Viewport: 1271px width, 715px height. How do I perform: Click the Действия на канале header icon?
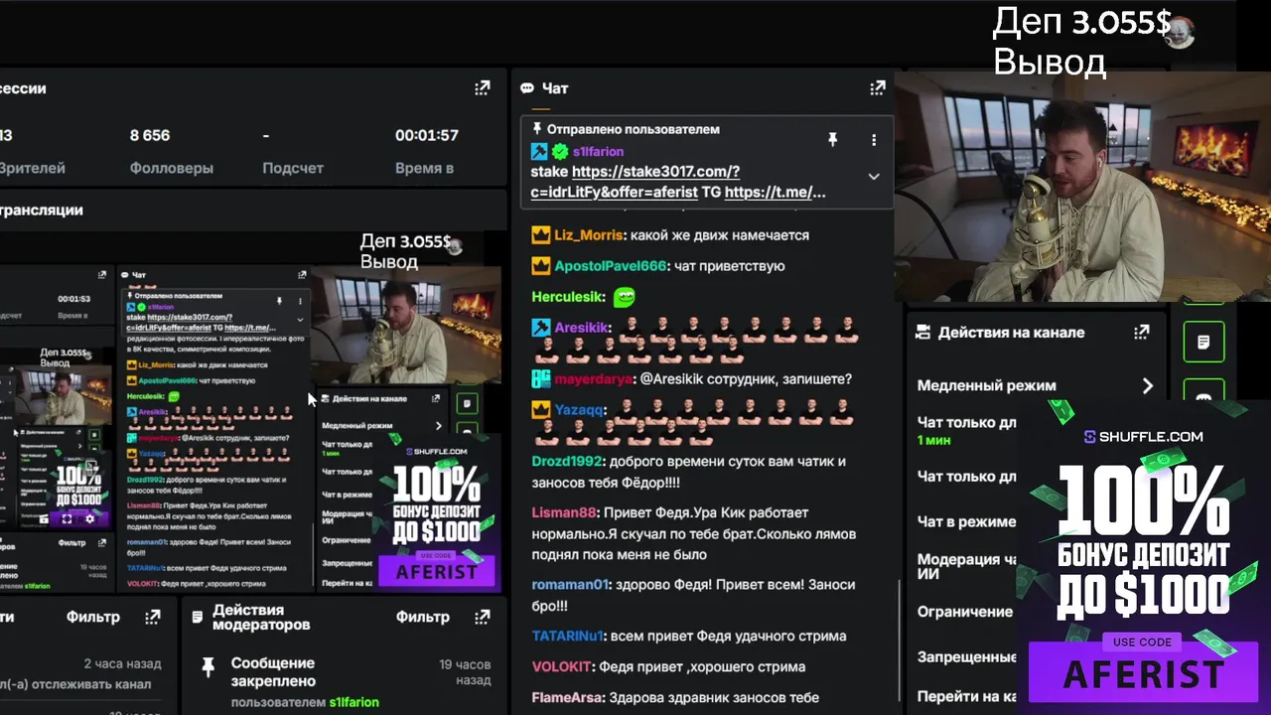click(922, 333)
